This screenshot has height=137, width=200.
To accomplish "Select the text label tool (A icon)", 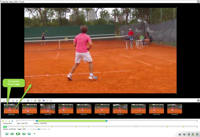I will click(x=17, y=100).
